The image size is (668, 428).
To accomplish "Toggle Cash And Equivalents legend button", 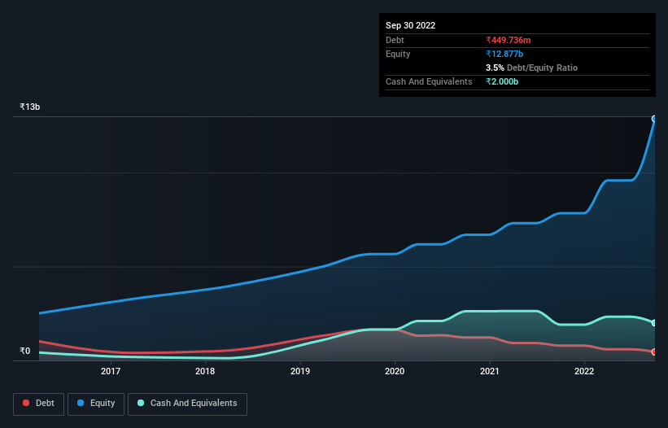I will coord(187,404).
